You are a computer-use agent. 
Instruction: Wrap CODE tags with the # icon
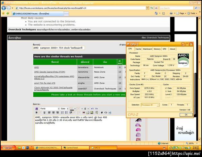[x=102, y=112]
